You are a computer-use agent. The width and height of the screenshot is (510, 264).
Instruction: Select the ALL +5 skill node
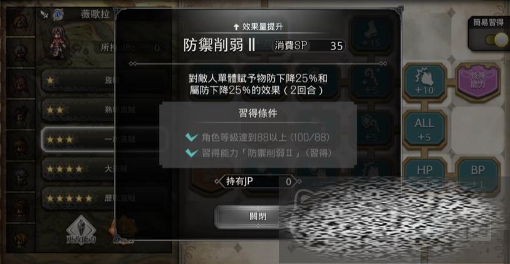[x=424, y=129]
